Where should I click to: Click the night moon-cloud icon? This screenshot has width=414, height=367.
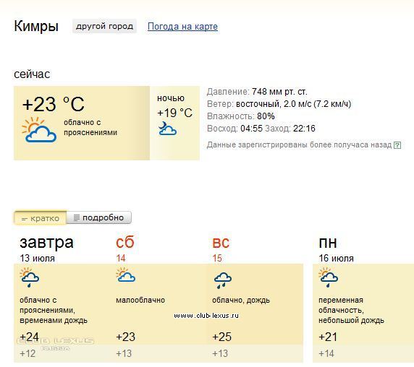[167, 129]
